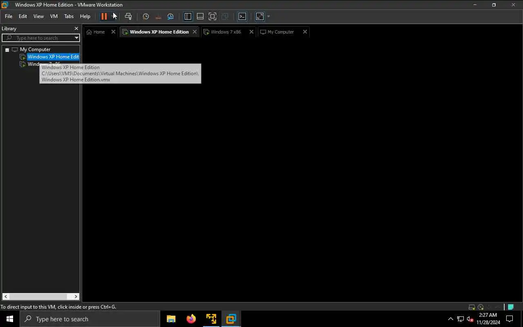Open the Windows notification center

510,319
